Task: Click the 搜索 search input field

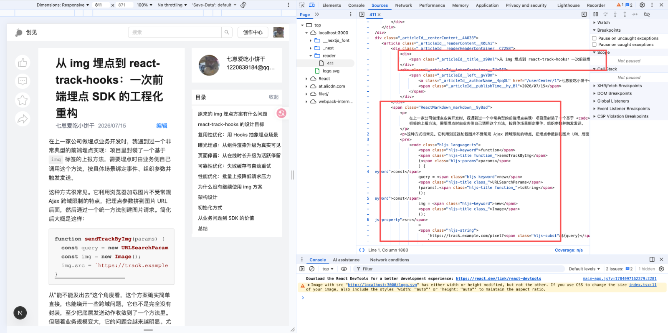Action: pos(175,33)
